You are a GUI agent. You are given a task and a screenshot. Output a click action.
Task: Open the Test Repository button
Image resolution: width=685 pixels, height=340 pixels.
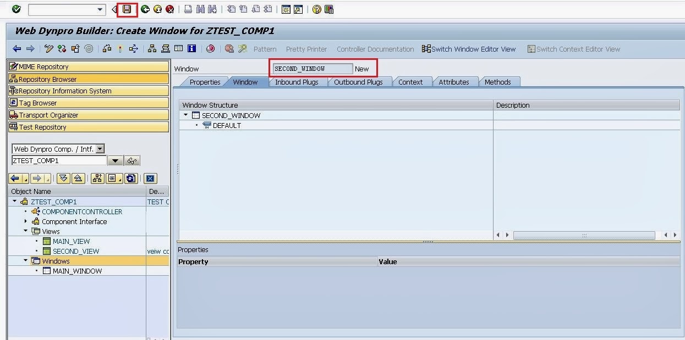coord(89,127)
